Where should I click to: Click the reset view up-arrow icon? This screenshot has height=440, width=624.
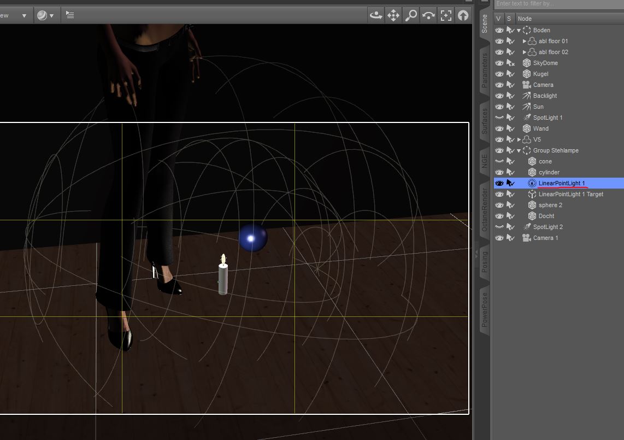coord(463,15)
